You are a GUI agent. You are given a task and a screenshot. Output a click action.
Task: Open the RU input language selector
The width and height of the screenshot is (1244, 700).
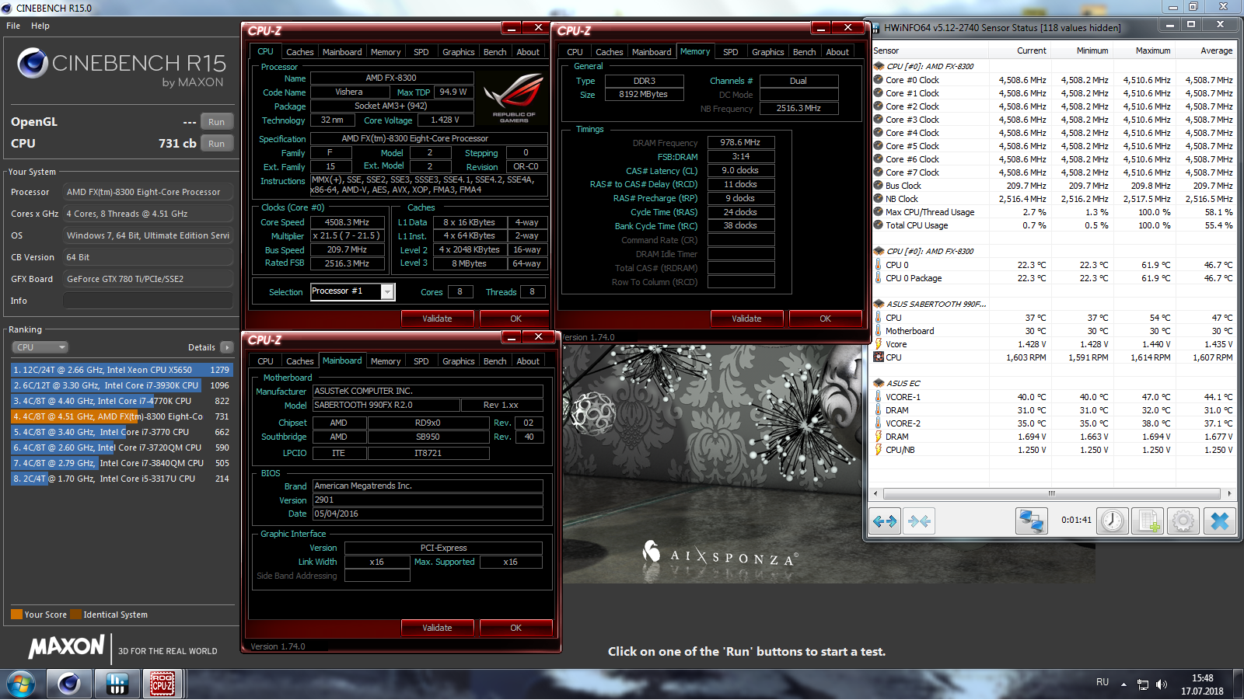(x=1102, y=682)
